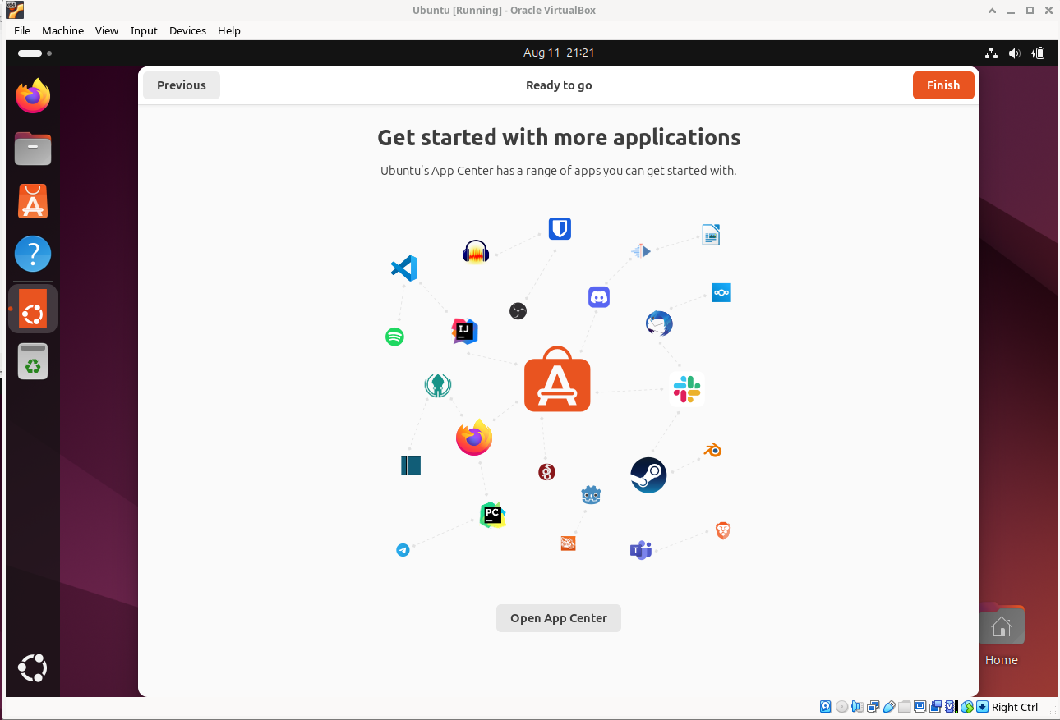Click the Open App Center button
1060x720 pixels.
[559, 618]
